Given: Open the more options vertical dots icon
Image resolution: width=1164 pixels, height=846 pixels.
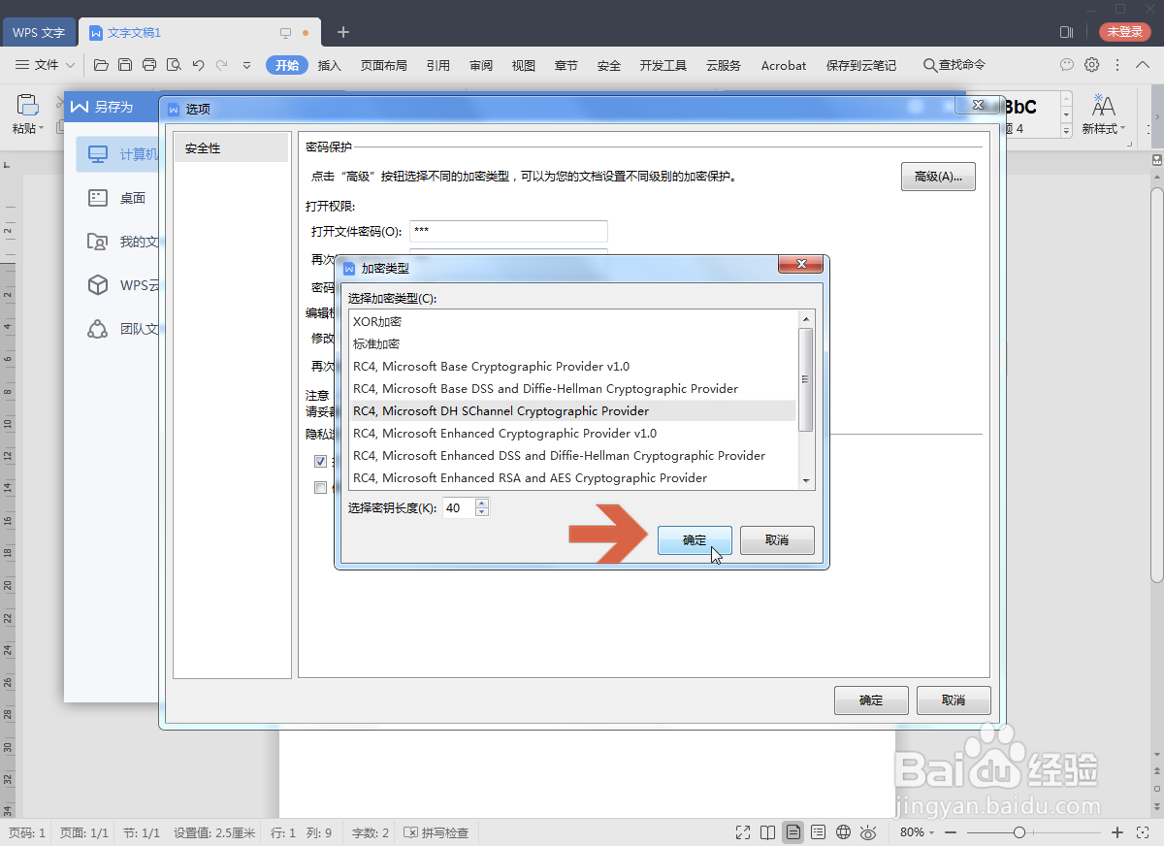Looking at the screenshot, I should click(1117, 65).
